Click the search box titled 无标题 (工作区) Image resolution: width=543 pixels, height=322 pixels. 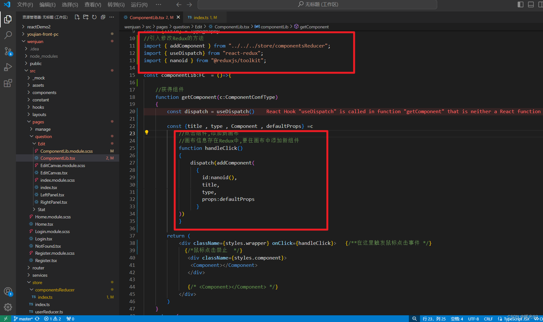pyautogui.click(x=317, y=4)
